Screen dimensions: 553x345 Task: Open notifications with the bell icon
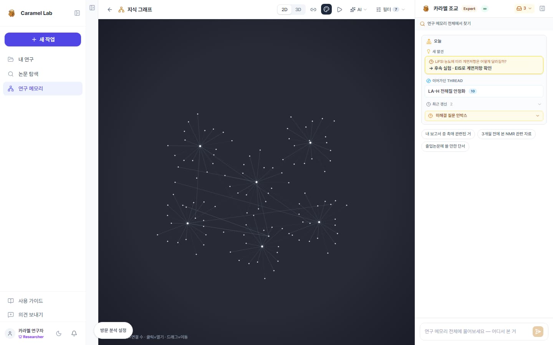[74, 333]
